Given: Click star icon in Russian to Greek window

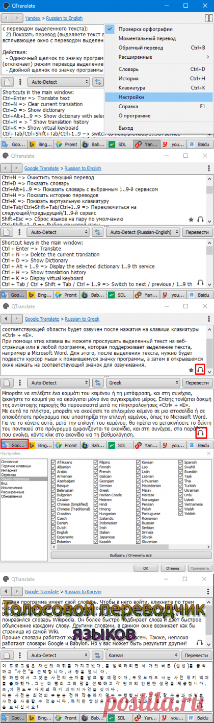Looking at the screenshot, I should 191,370.
